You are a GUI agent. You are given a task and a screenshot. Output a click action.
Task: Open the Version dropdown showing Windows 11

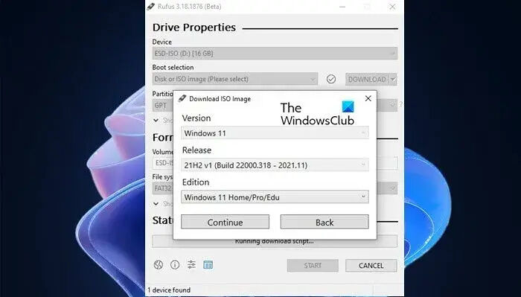[x=275, y=133]
